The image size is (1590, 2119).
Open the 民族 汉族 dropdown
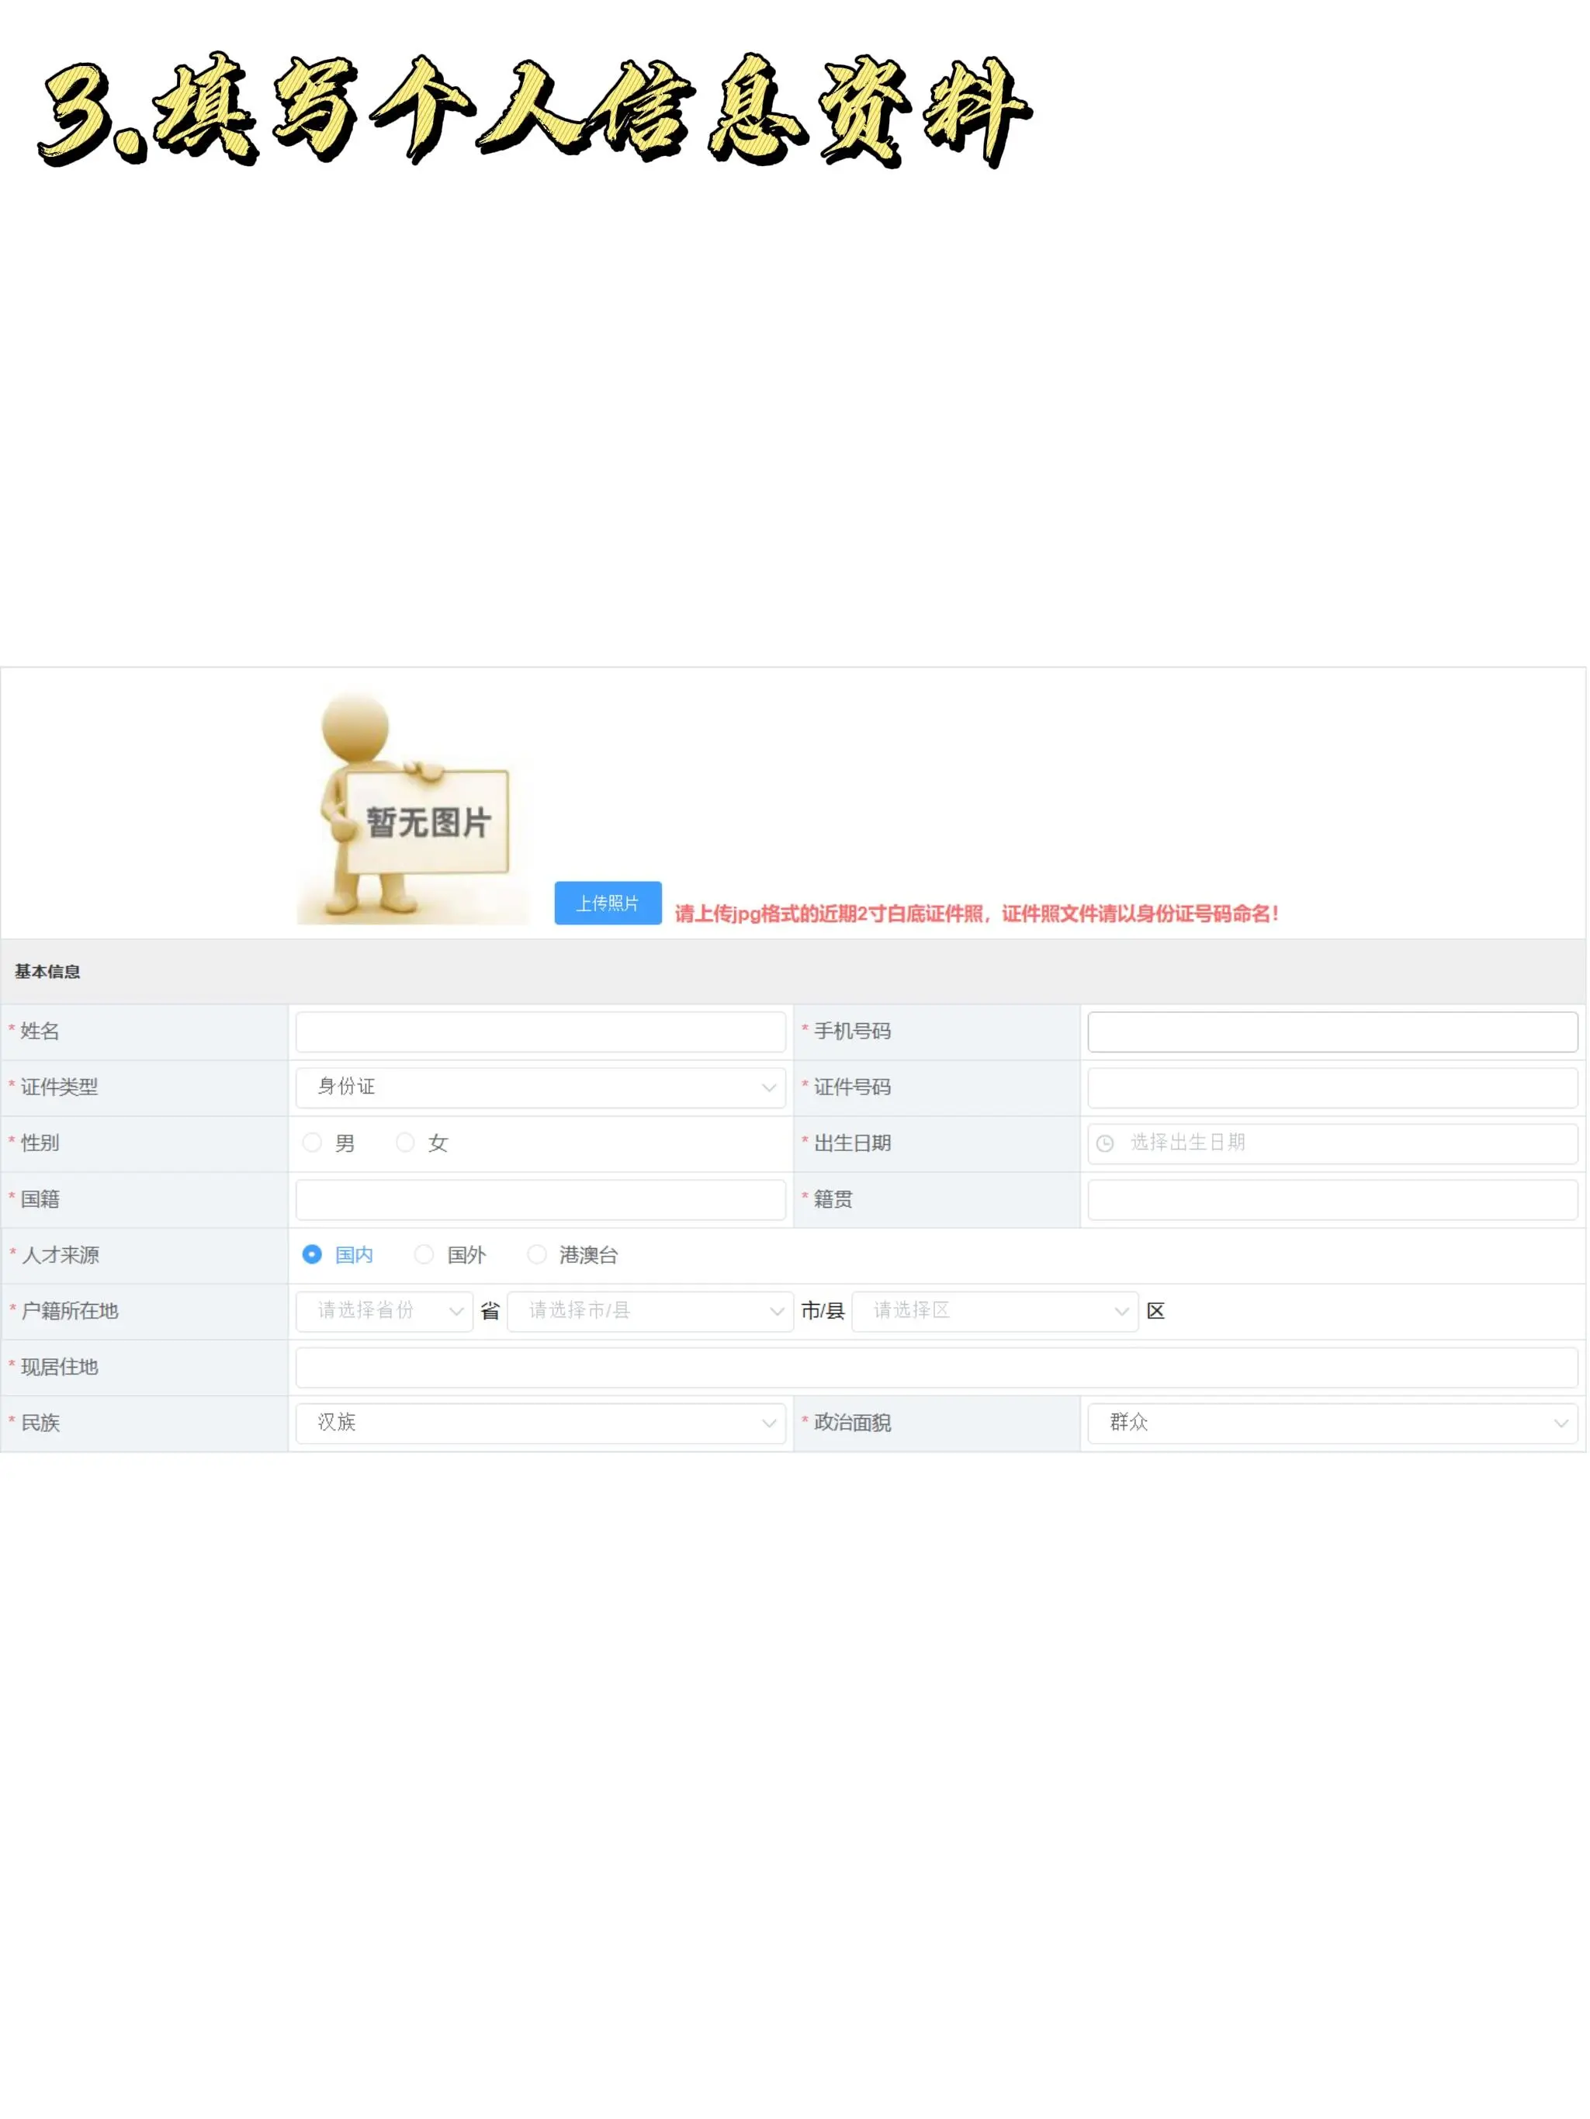(541, 1424)
